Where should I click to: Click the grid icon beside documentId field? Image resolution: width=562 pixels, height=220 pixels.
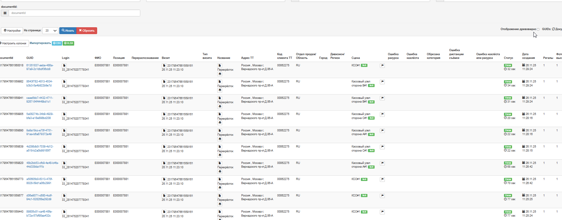tap(5, 13)
